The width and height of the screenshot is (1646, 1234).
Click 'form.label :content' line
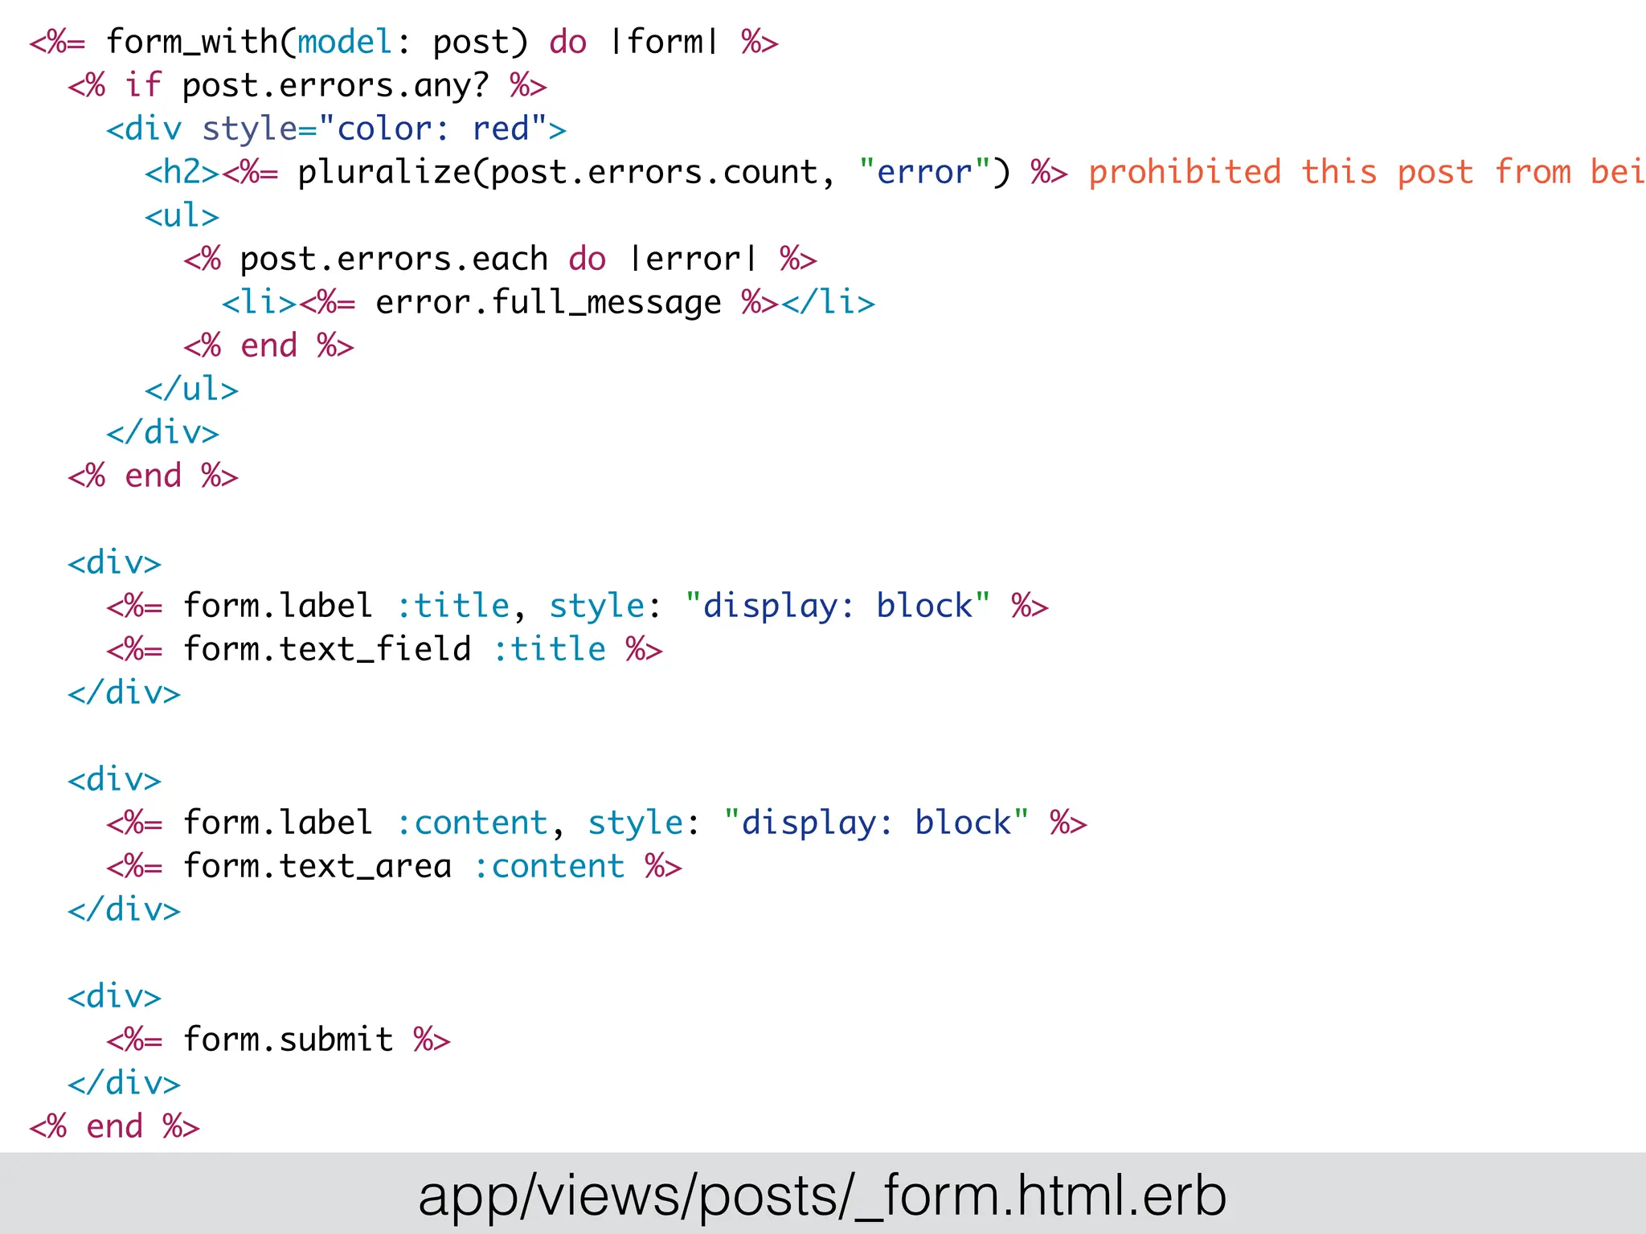[x=596, y=823]
